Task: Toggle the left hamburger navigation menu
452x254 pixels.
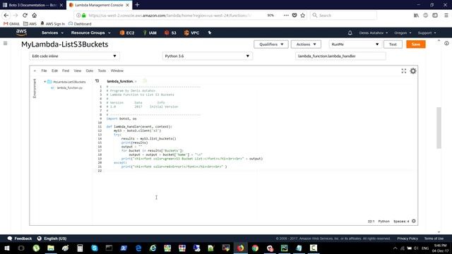Action: (5, 44)
